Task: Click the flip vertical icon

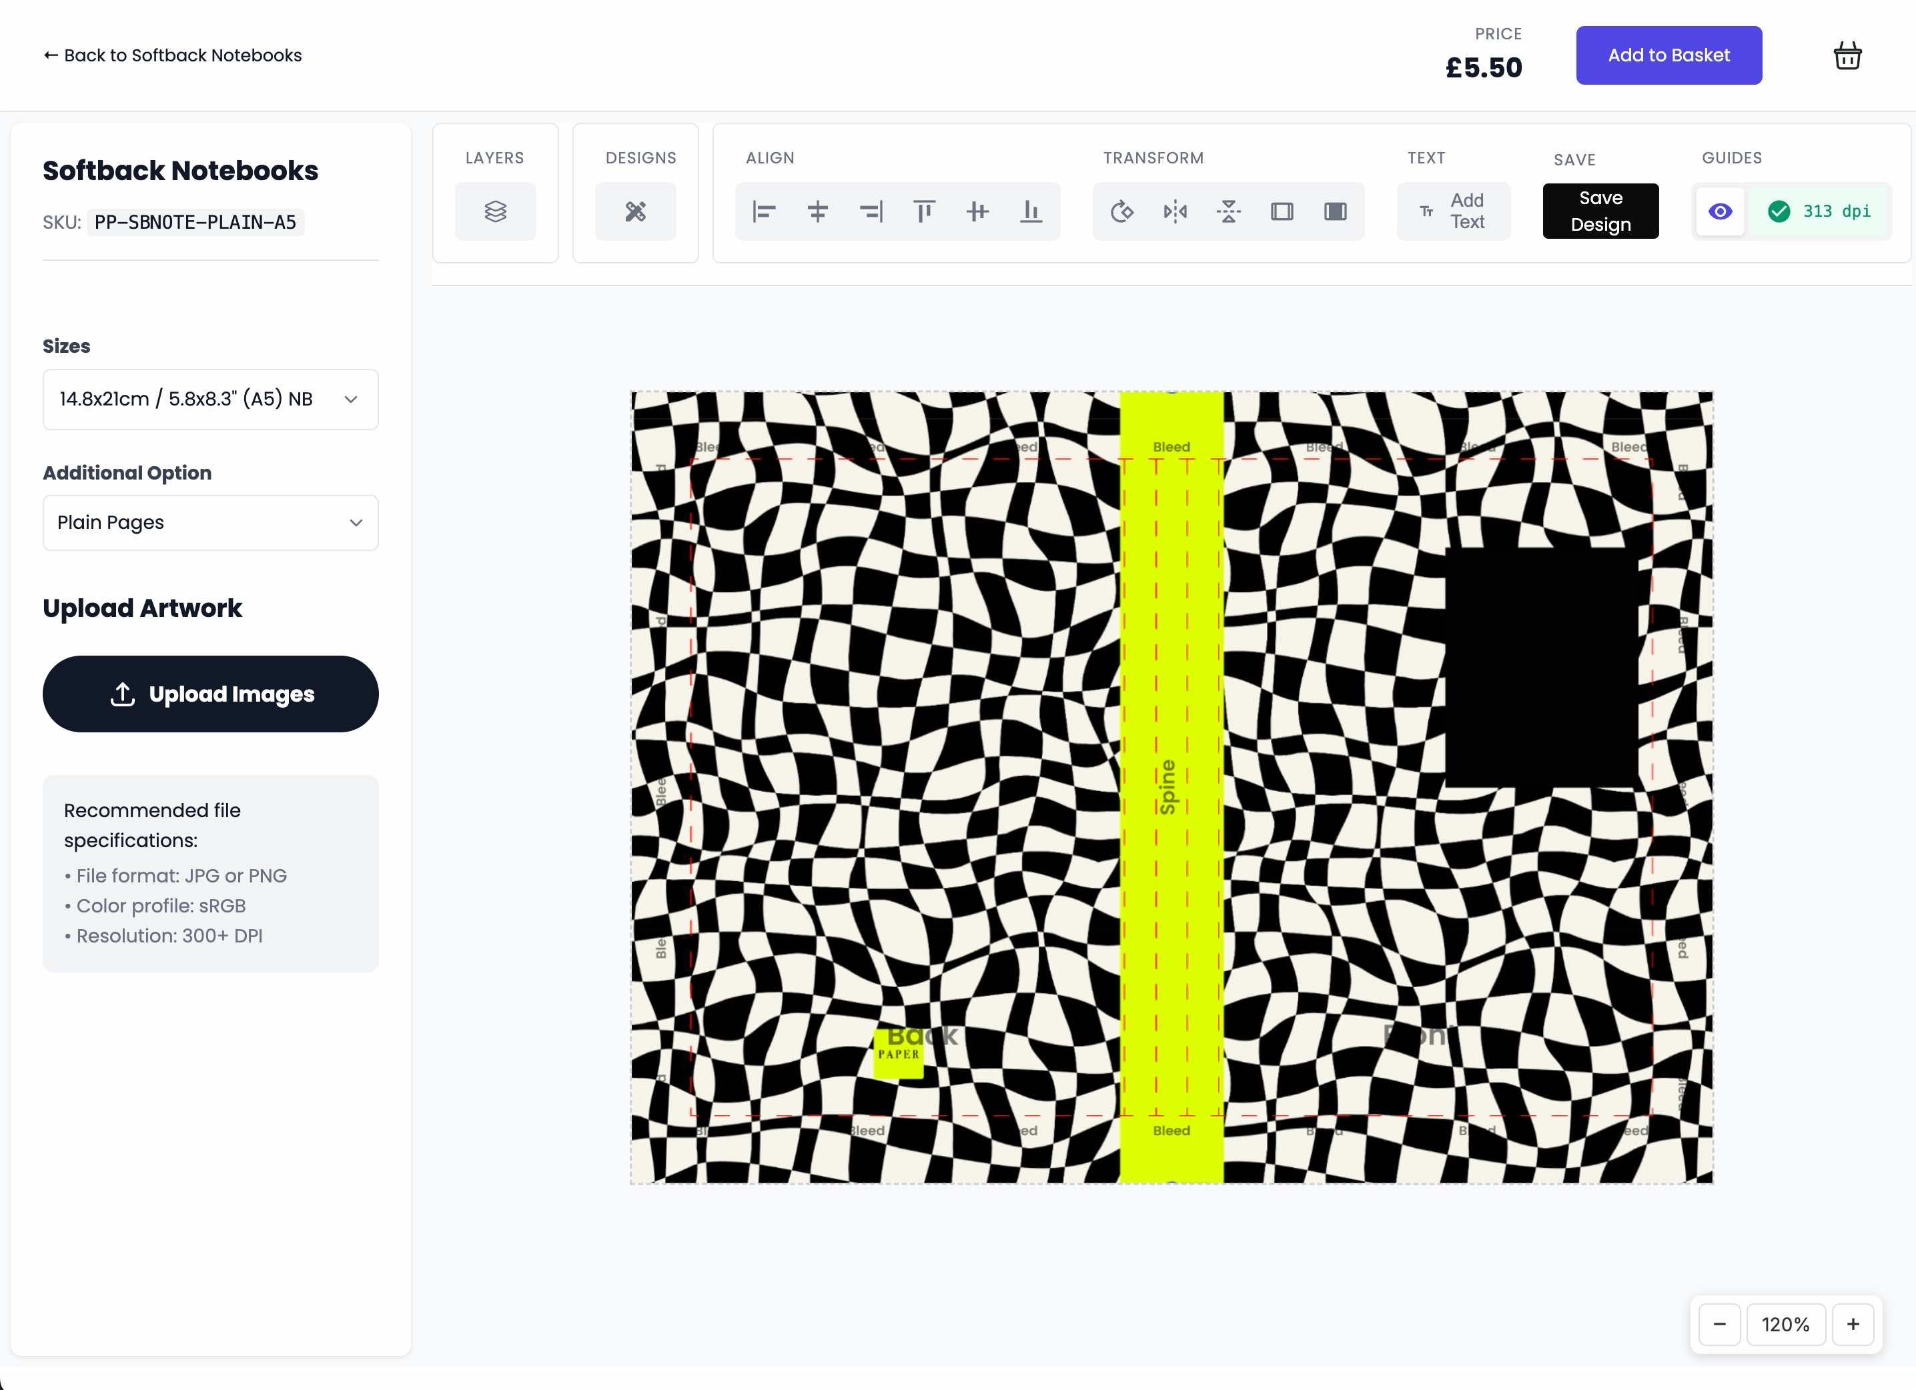Action: click(x=1229, y=211)
